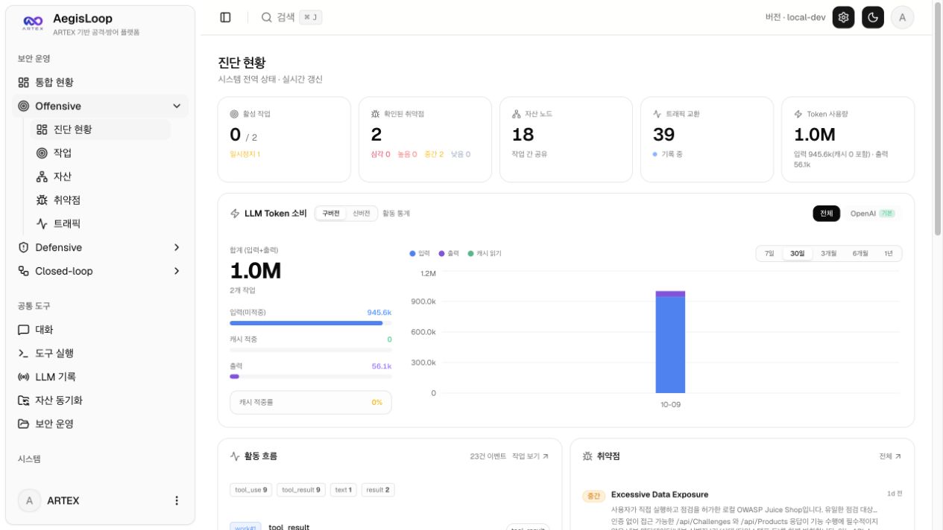
Task: Open ARTEX account more options menu
Action: (177, 500)
